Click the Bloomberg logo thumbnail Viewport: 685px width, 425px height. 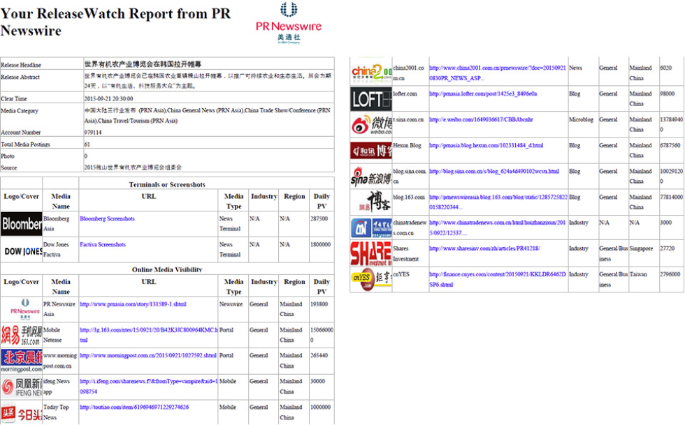(x=22, y=224)
